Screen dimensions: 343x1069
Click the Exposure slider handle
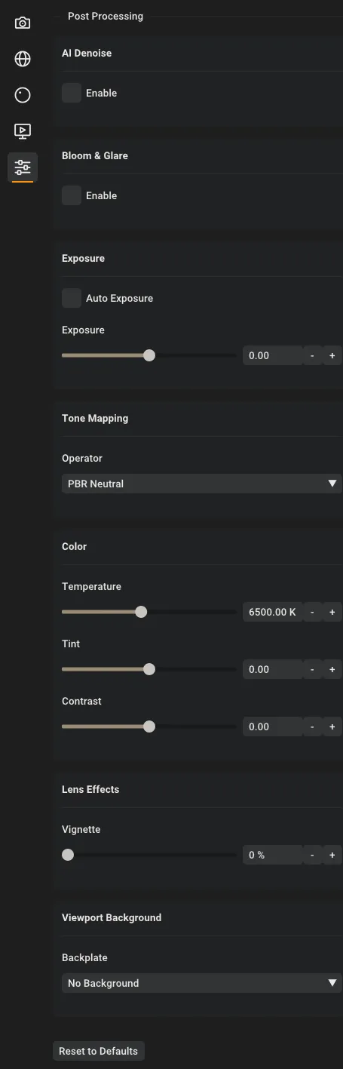[149, 355]
